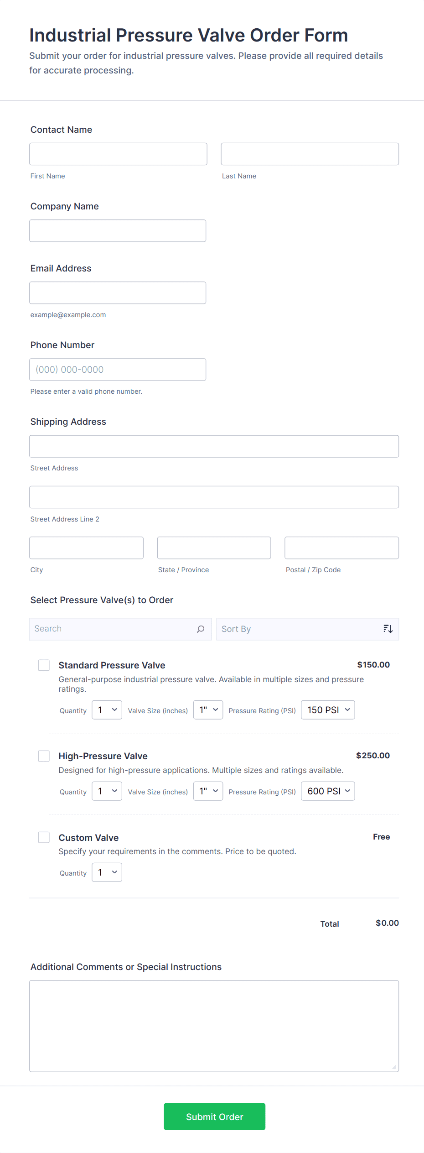The height and width of the screenshot is (1153, 424).
Task: Select the Company Name input
Action: [x=118, y=231]
